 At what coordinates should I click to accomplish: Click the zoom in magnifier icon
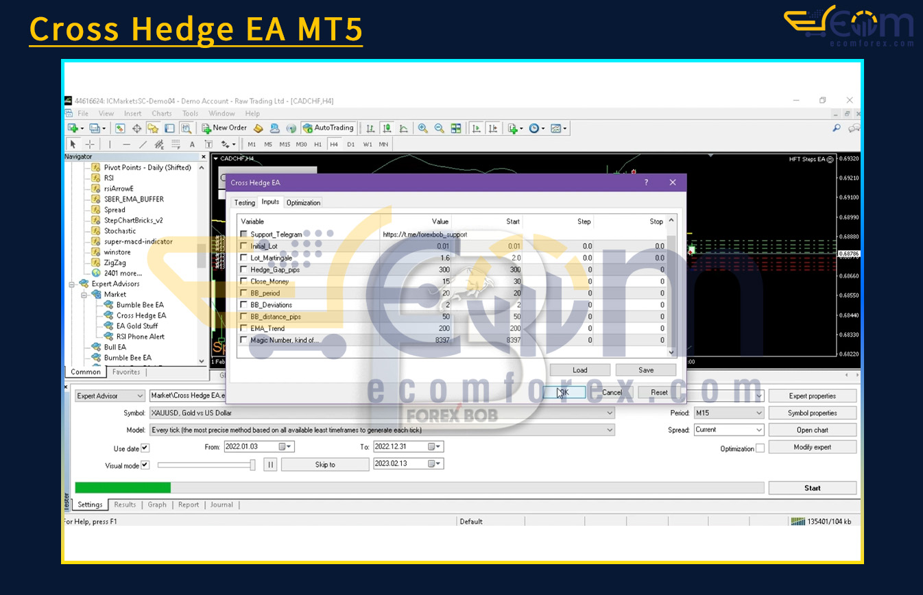click(422, 128)
